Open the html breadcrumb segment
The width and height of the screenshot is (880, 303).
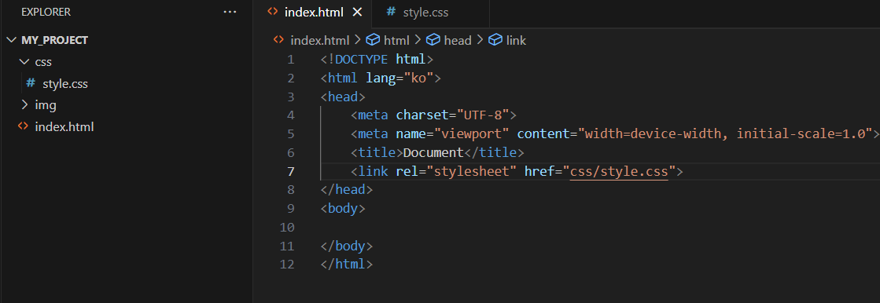pos(396,40)
